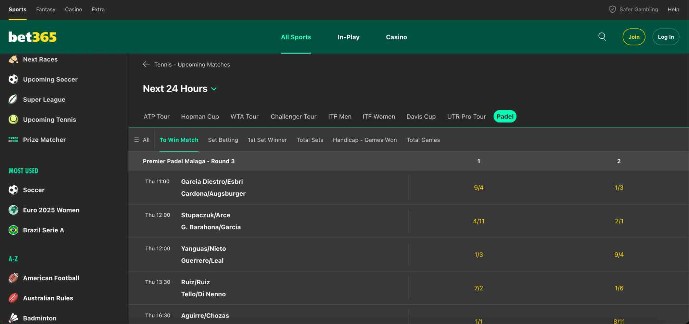The image size is (689, 324).
Task: Bet 2/1 on G. Barahona/Garcia
Action: [x=619, y=221]
